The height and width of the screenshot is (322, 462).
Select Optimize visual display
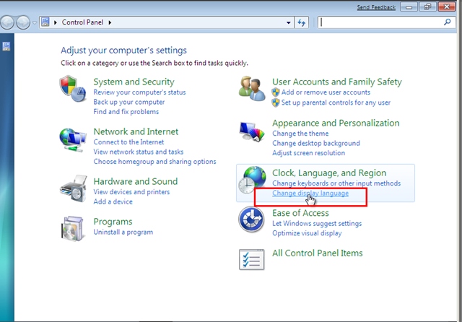pyautogui.click(x=307, y=233)
